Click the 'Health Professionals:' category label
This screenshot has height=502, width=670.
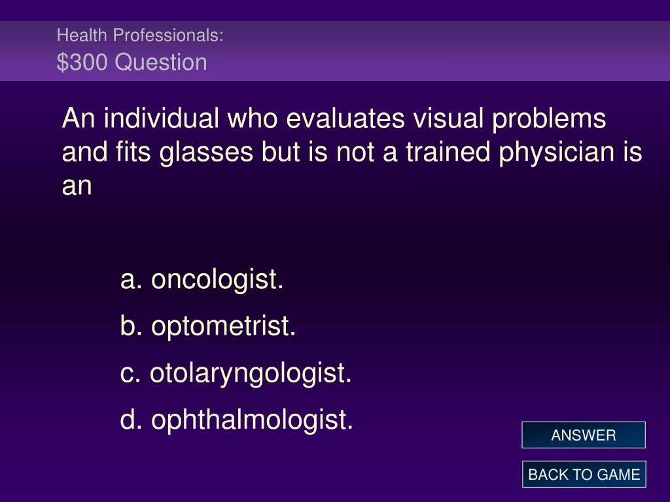140,35
